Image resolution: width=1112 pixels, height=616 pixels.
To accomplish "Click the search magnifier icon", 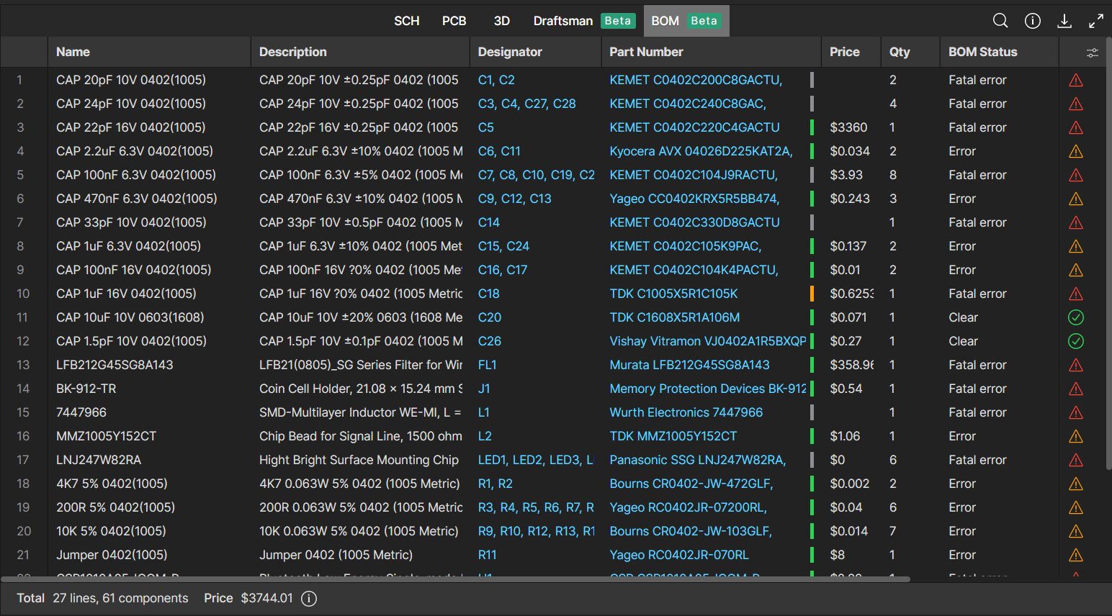I will (1000, 21).
